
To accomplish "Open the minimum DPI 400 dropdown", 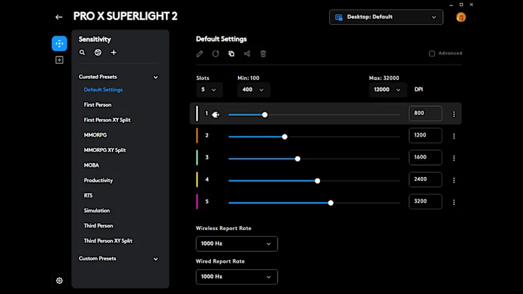I will pos(253,89).
